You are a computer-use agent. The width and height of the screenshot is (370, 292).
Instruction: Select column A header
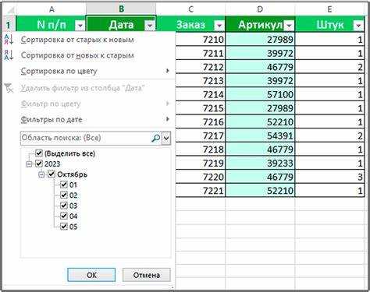52,9
